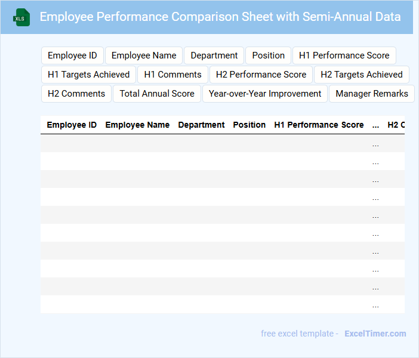419x358 pixels.
Task: Click the H1 Performance Score column header
Action: pyautogui.click(x=319, y=125)
